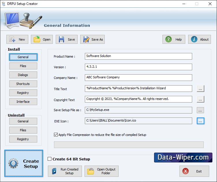Image resolution: width=217 pixels, height=182 pixels.
Task: Open the Install Files section
Action: click(23, 66)
